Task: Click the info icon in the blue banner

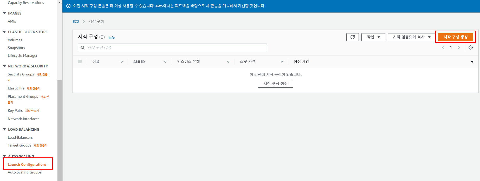Action: point(68,6)
